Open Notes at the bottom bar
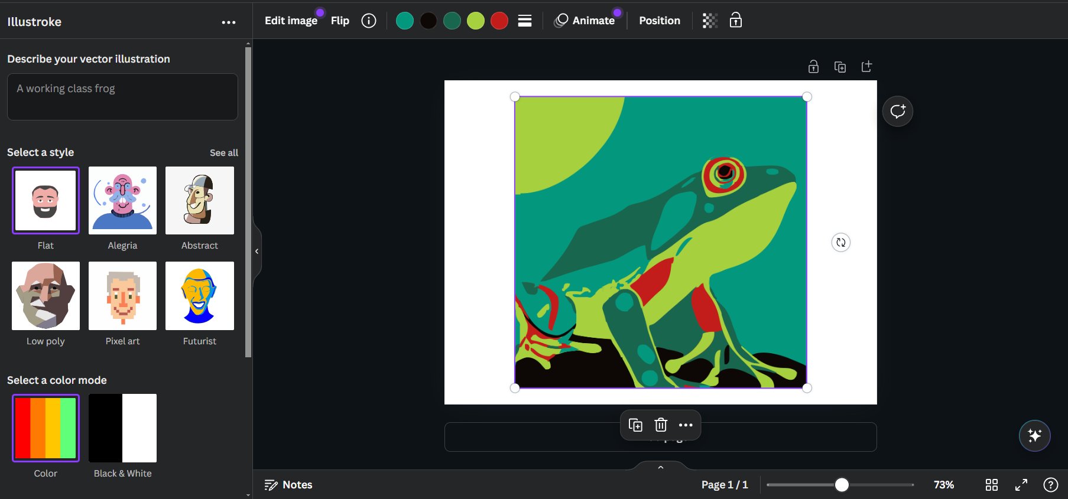 coord(288,485)
